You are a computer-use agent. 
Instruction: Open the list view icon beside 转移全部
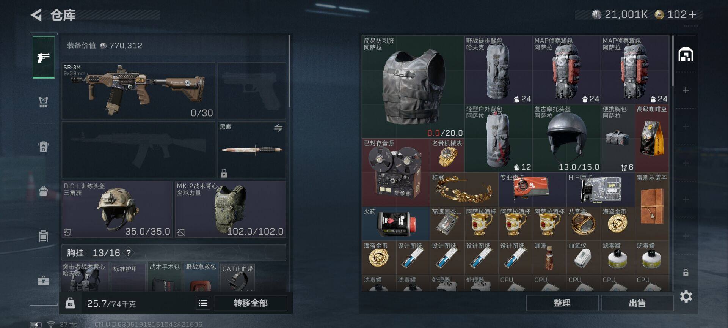(203, 303)
